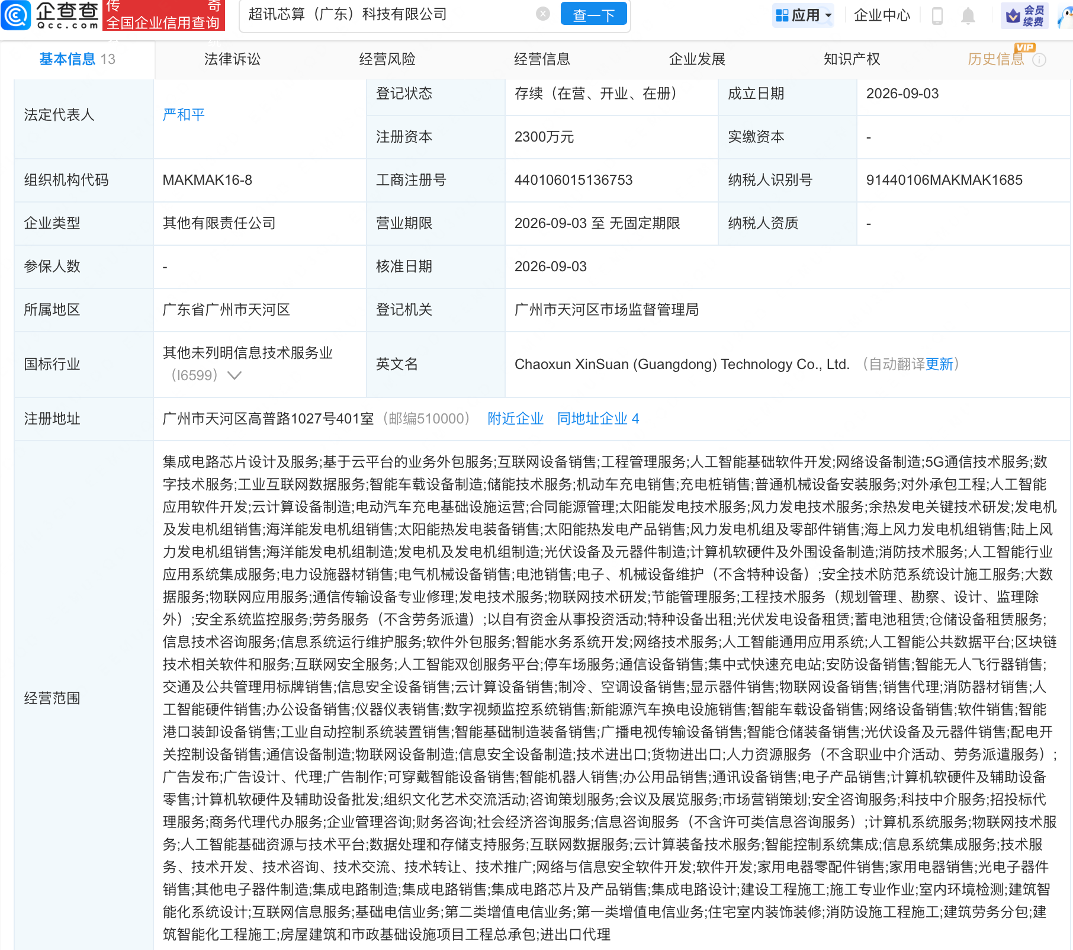
Task: Click the 参保人数 label
Action: point(52,267)
